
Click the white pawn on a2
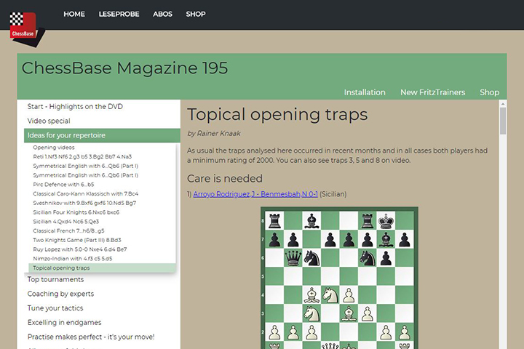[x=274, y=332]
